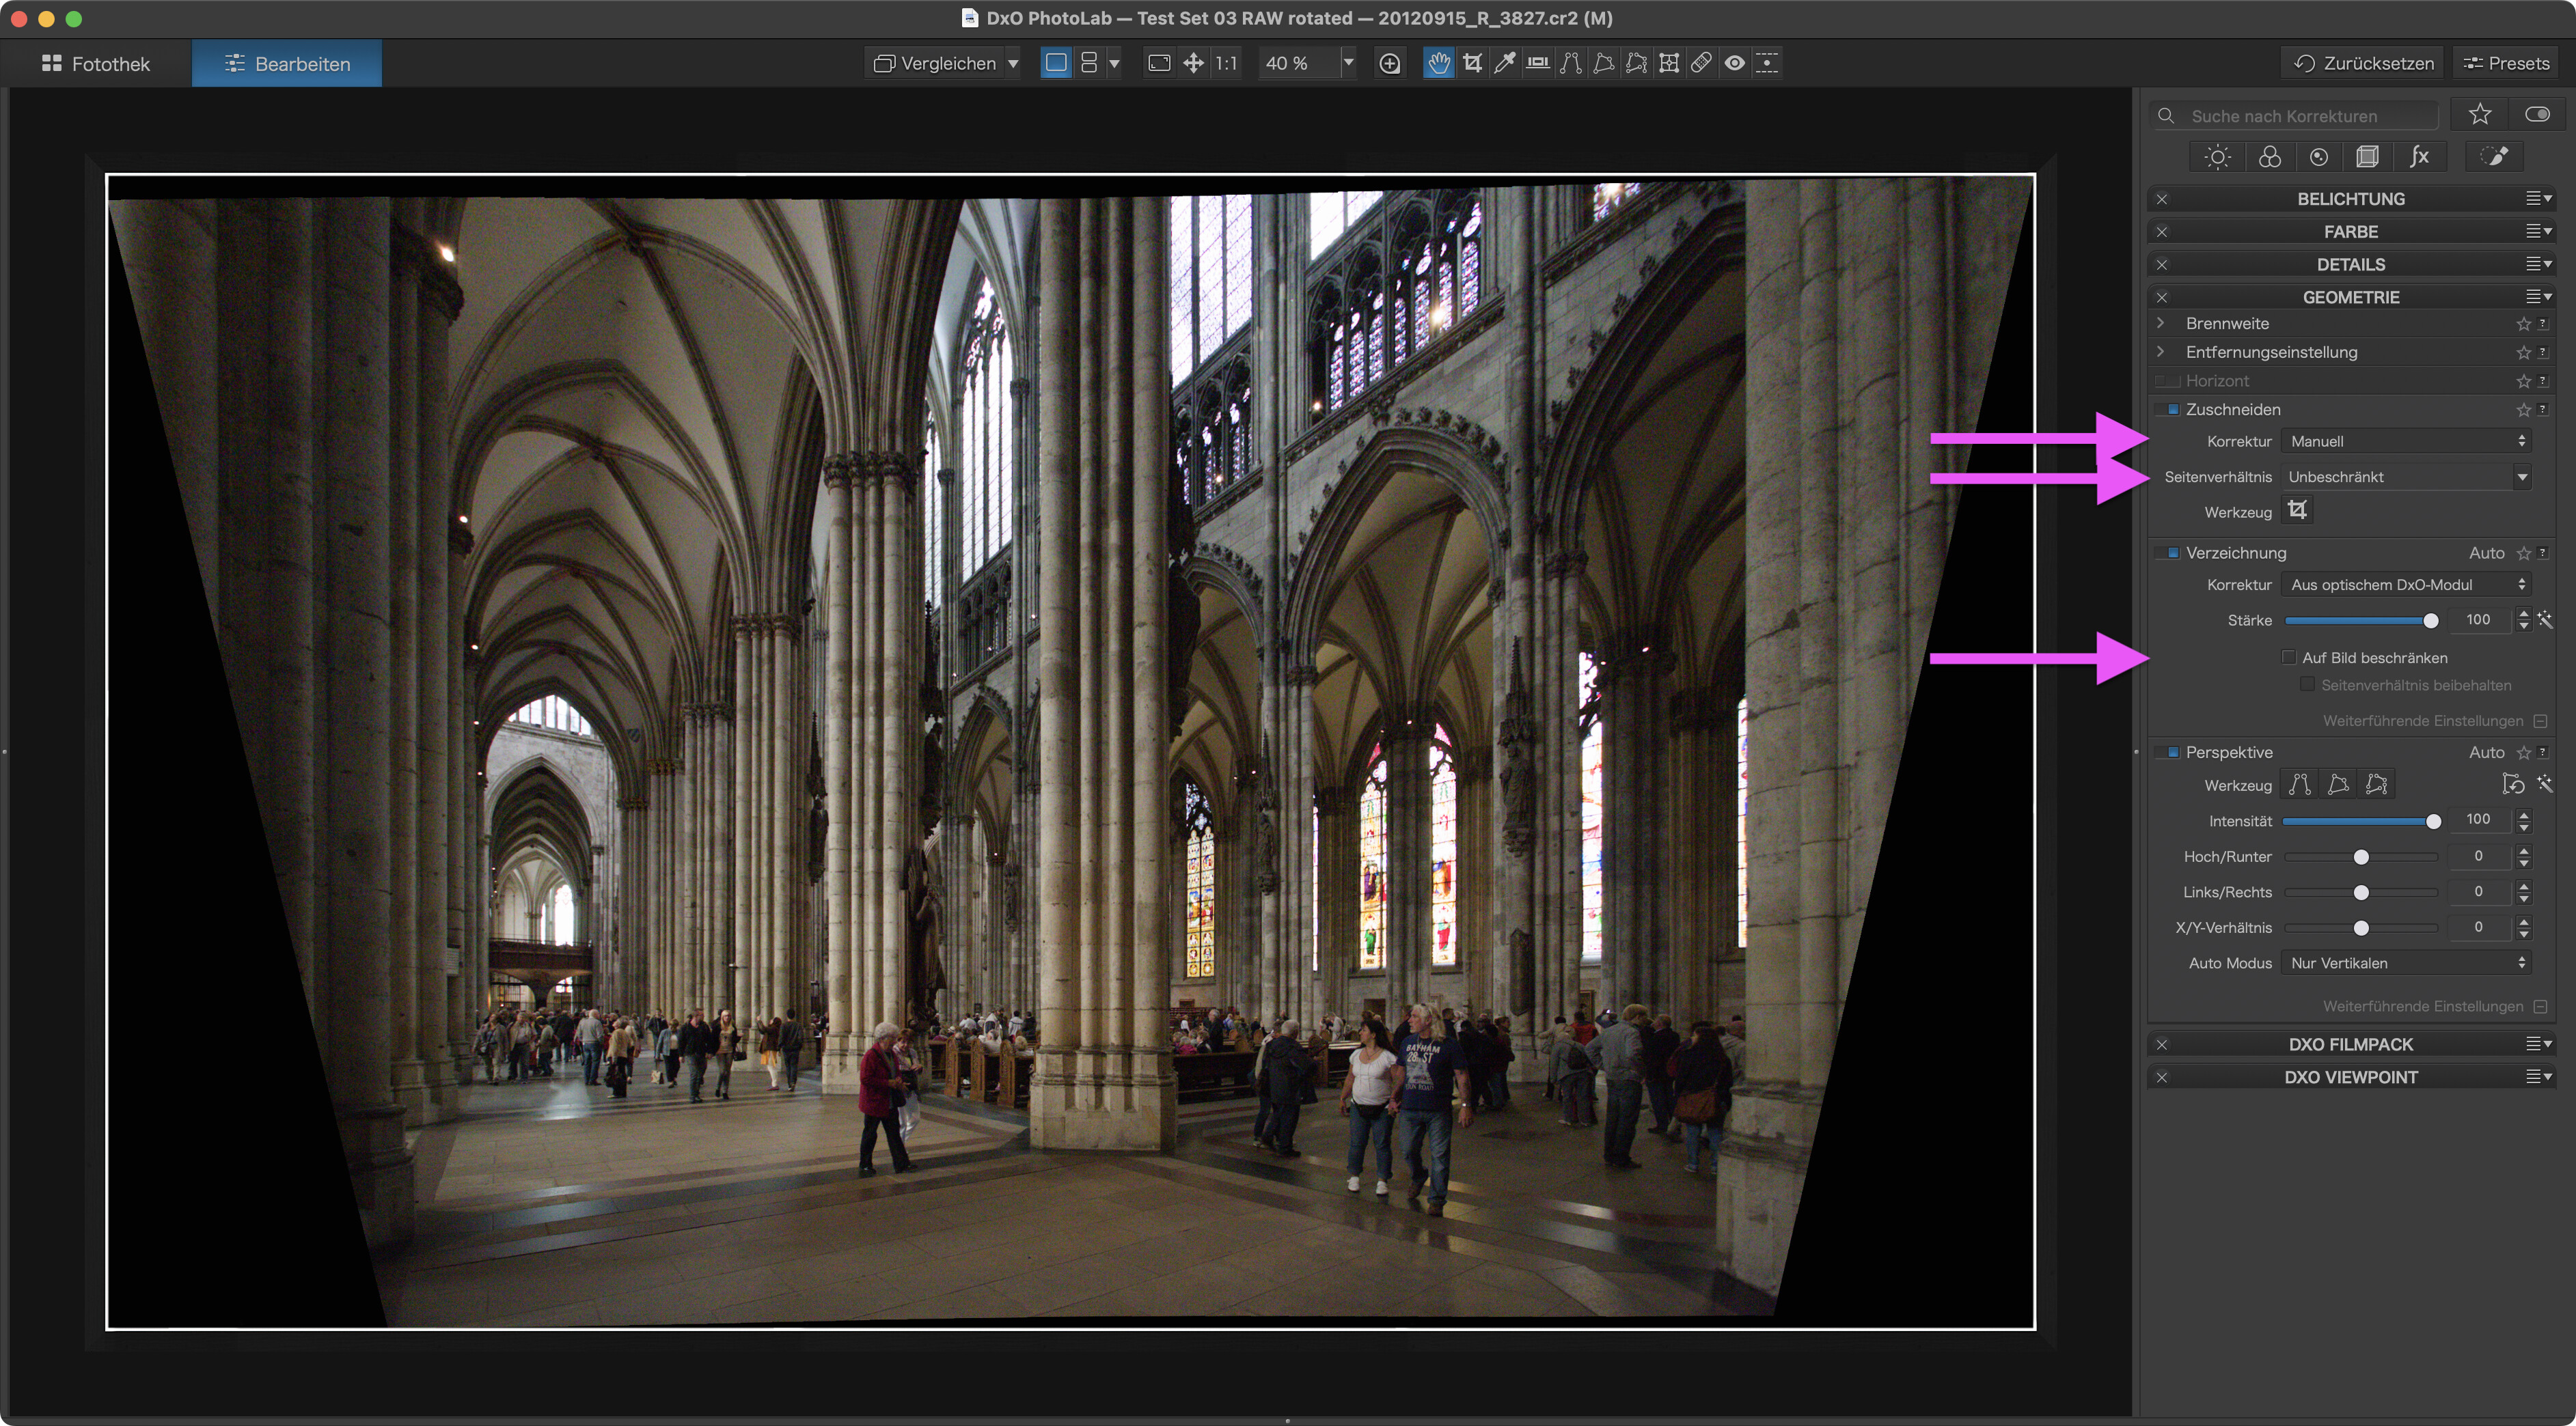Click the Zurücksetzen button
The image size is (2576, 1426).
pyautogui.click(x=2364, y=63)
